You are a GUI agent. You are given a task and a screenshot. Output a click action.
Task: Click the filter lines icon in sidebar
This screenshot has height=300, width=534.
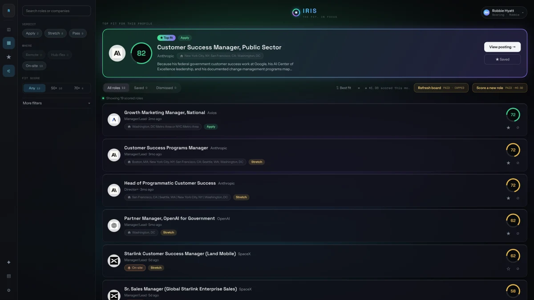[8, 71]
